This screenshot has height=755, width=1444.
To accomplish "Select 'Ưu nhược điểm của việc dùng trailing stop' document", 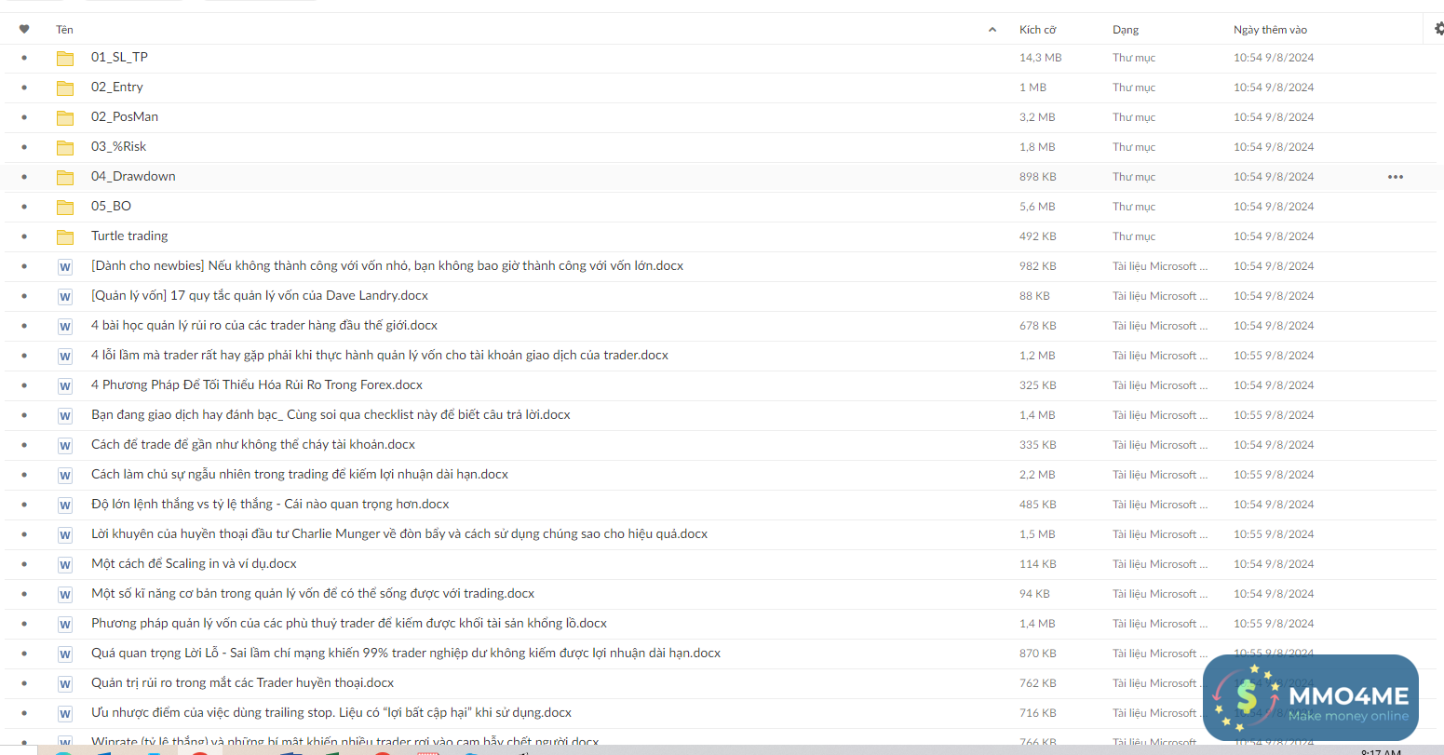I will [331, 712].
